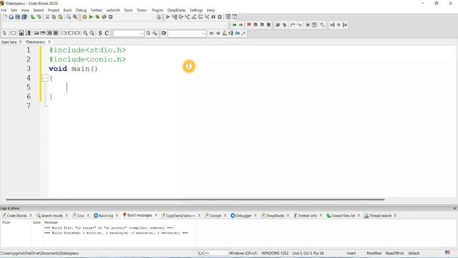The image size is (458, 258).
Task: Click the Zoom out magnifier icon
Action: (x=92, y=33)
